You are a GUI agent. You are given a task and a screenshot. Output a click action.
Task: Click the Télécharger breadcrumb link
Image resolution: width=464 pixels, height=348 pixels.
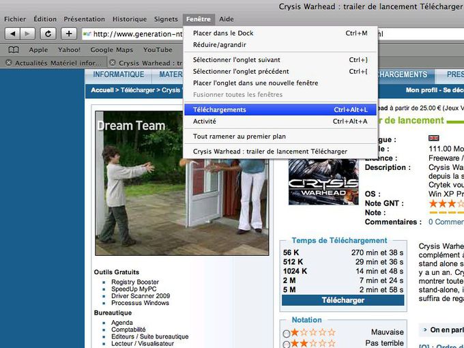(138, 90)
